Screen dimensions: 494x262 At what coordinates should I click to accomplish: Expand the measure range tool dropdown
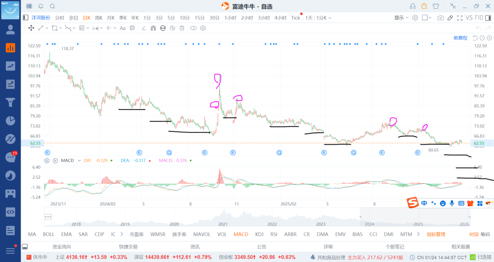(102, 28)
